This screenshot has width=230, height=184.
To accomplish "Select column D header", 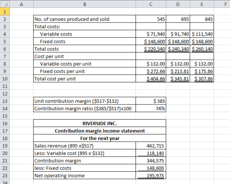I will (x=178, y=4).
